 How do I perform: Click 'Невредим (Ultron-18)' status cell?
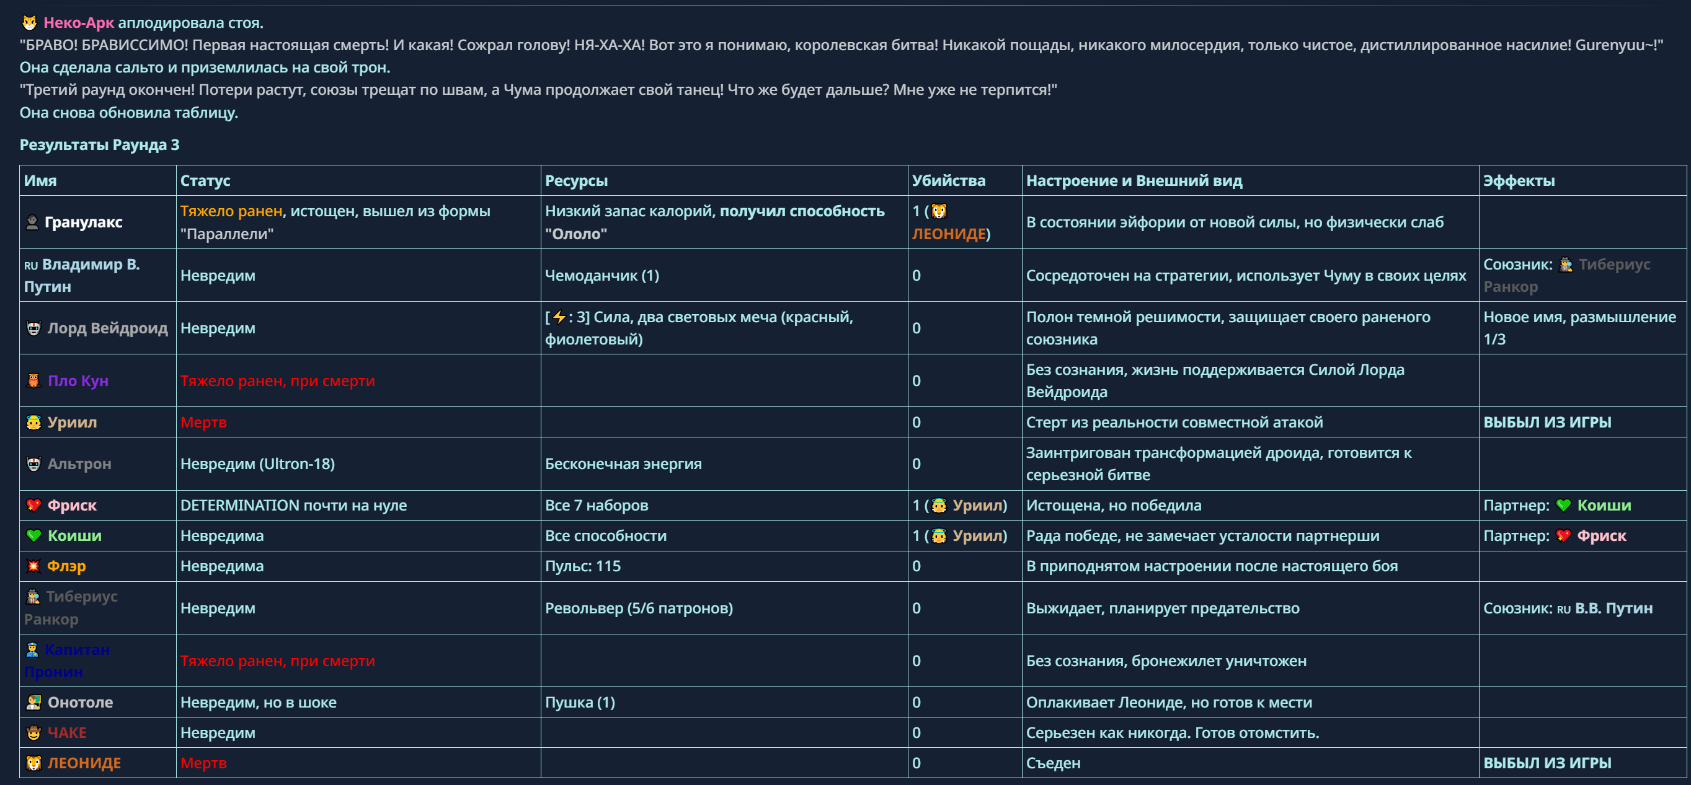[x=257, y=463]
